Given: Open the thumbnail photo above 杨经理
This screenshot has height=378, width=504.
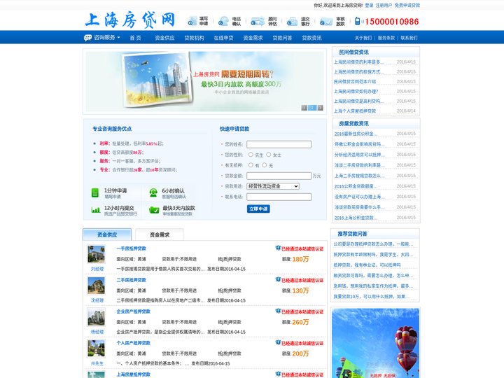Looking at the screenshot, I should pyautogui.click(x=96, y=317).
